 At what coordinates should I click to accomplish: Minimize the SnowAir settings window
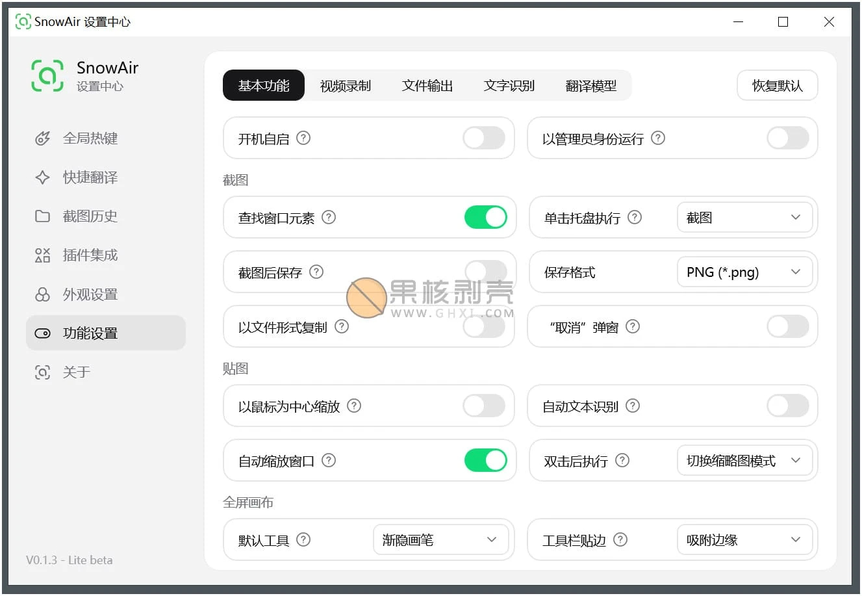(739, 21)
